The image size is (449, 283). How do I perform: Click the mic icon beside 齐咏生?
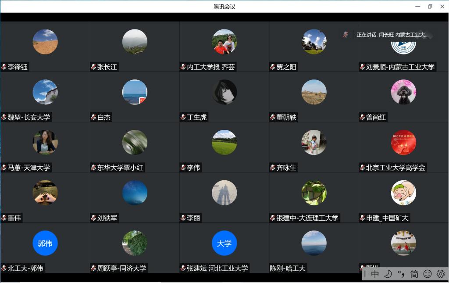273,168
